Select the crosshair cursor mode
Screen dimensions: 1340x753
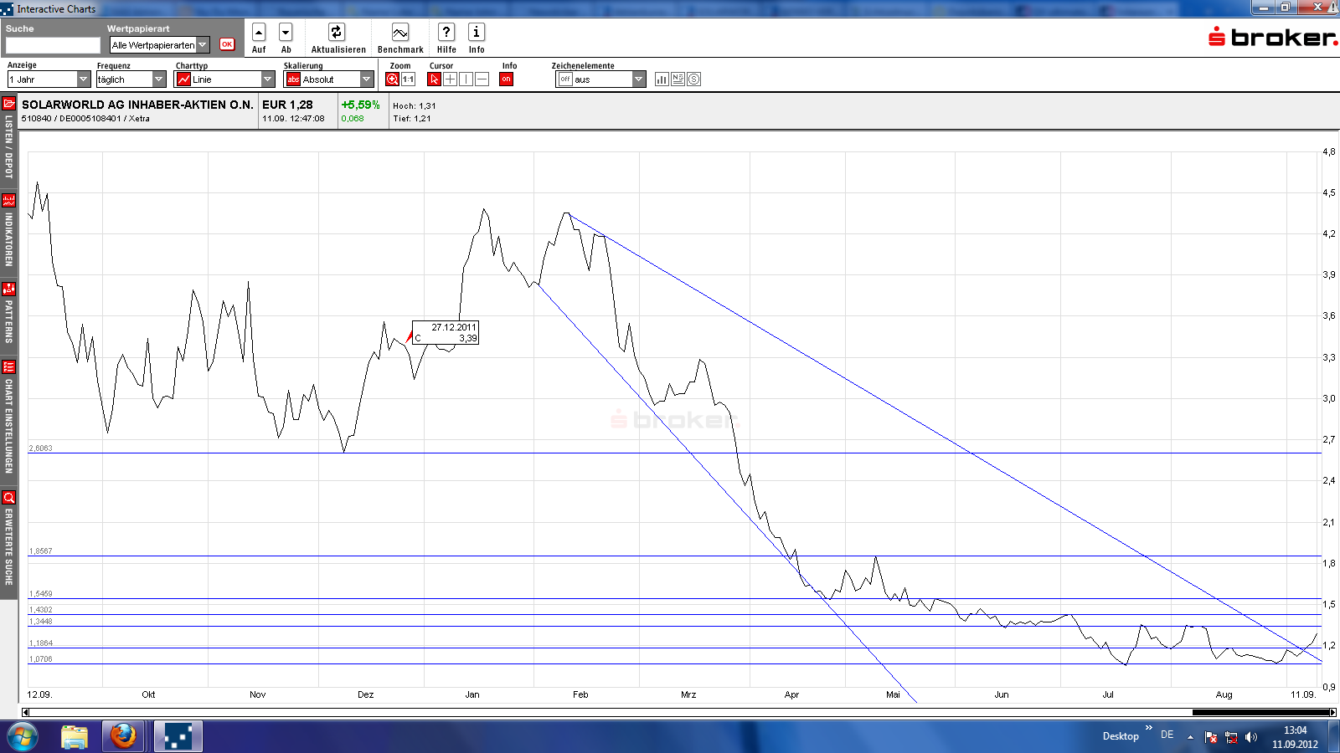450,79
